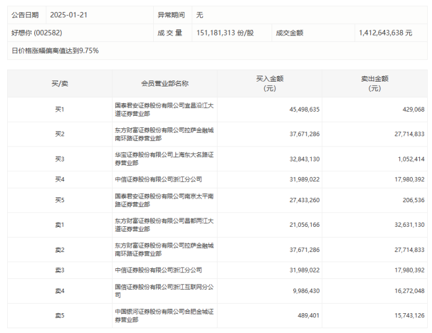432x333 pixels.
Task: Click the 卖出金额(元) column header
Action: pos(375,83)
